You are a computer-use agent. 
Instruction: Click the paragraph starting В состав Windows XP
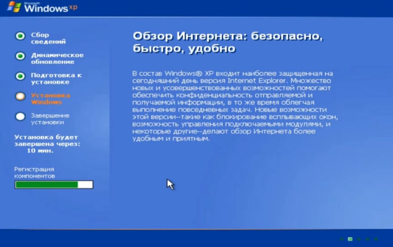tap(235, 106)
